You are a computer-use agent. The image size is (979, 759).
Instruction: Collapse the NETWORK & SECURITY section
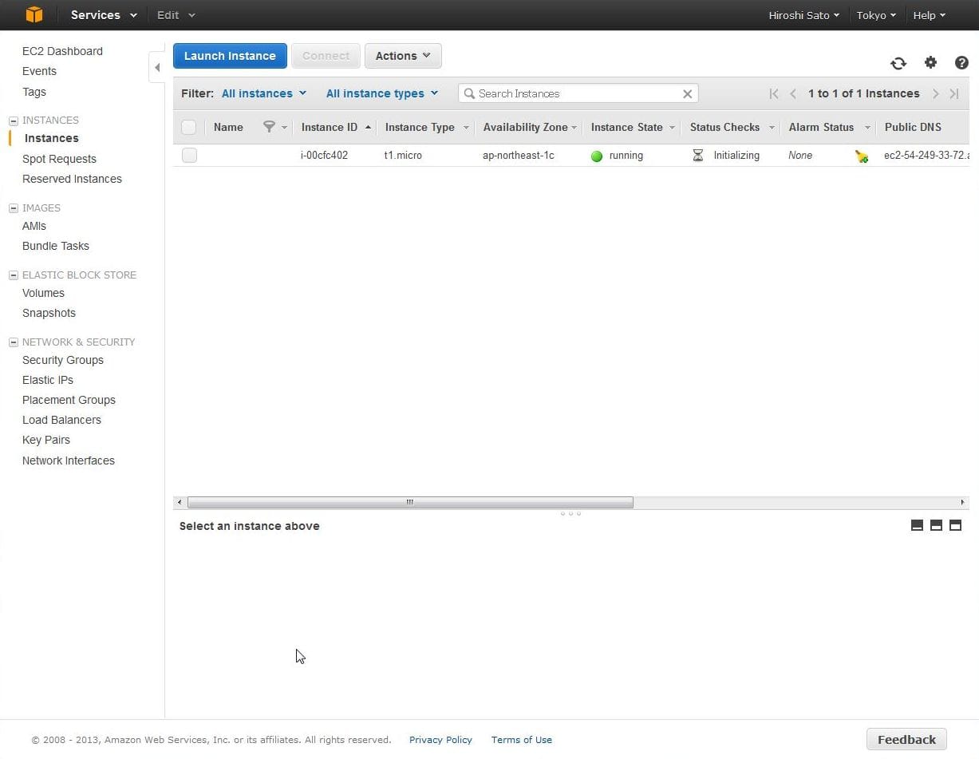pyautogui.click(x=14, y=342)
